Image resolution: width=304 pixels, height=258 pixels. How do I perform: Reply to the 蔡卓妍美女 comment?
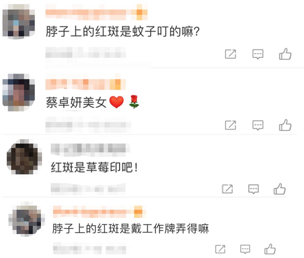[x=258, y=125]
